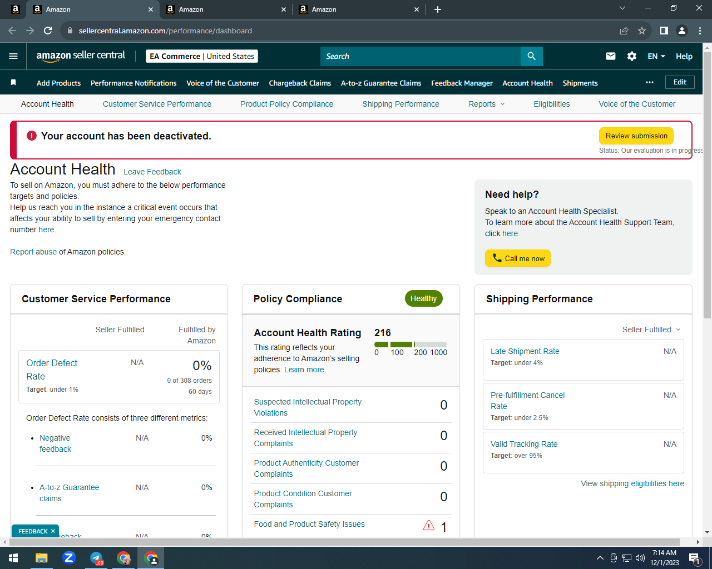Go forward in browser history
712x569 pixels.
tap(30, 31)
